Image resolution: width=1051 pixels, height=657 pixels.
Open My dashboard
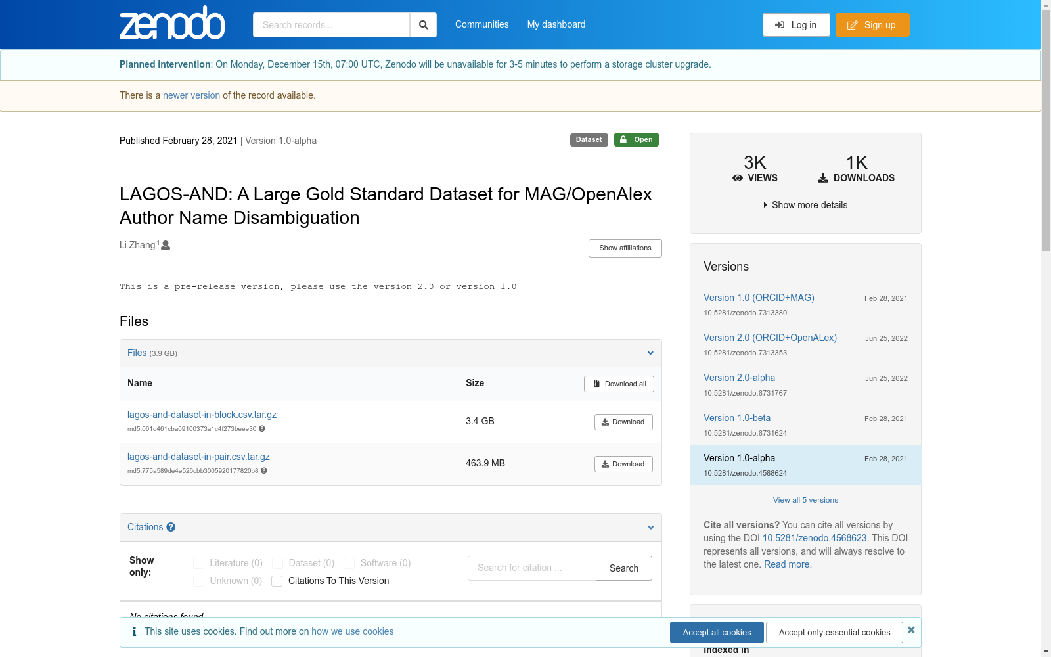point(556,24)
